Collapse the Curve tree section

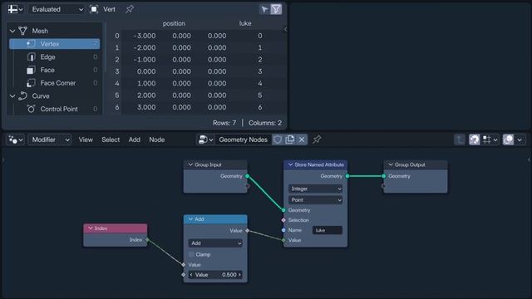coord(12,96)
